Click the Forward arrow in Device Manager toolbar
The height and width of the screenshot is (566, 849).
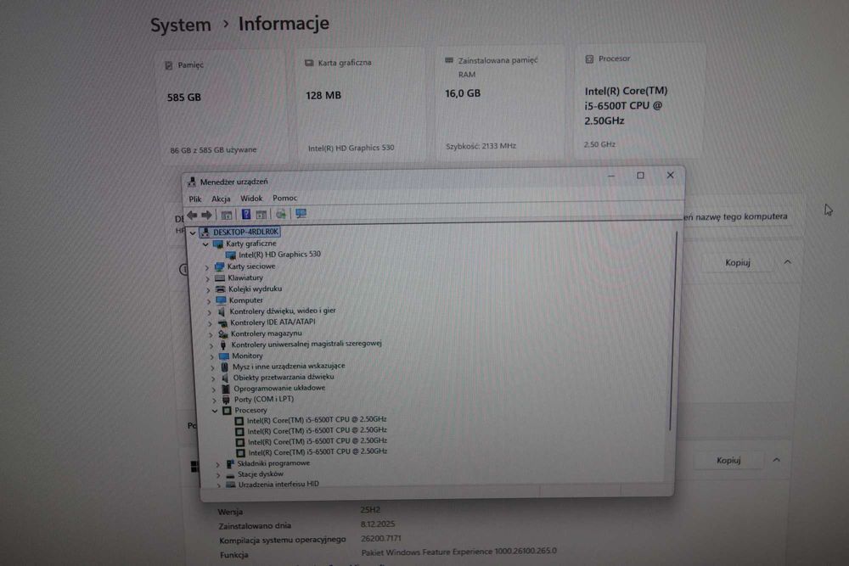[207, 215]
